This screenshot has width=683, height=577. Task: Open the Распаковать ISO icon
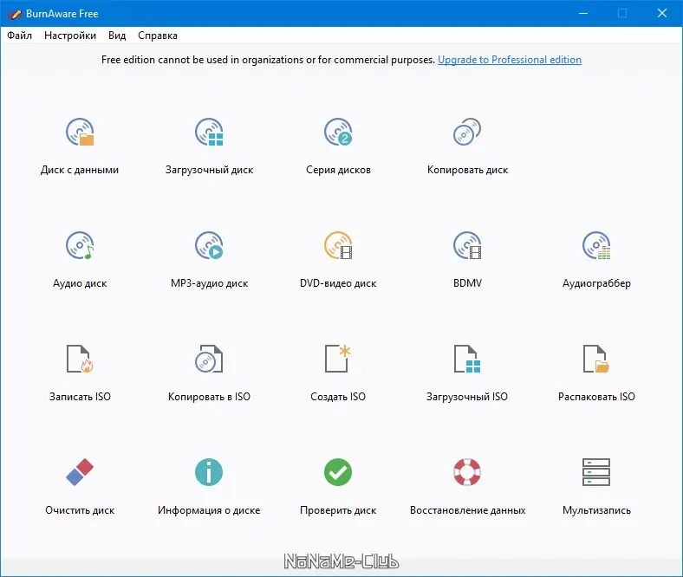pos(596,359)
